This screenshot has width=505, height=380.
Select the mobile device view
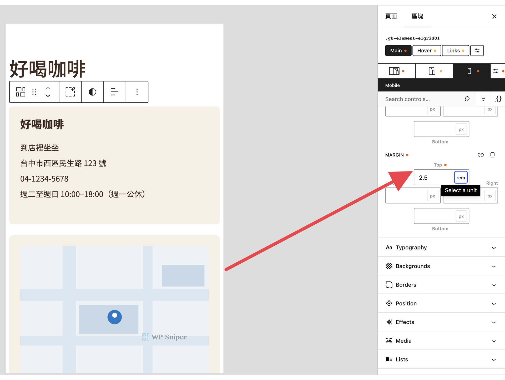pyautogui.click(x=472, y=71)
